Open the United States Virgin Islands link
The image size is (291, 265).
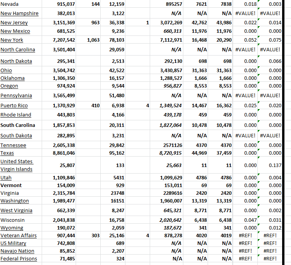17,165
